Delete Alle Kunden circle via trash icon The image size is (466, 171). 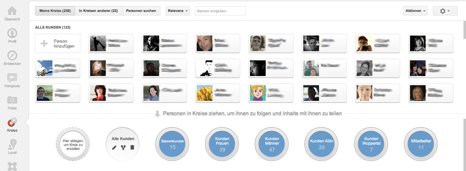pos(132,147)
